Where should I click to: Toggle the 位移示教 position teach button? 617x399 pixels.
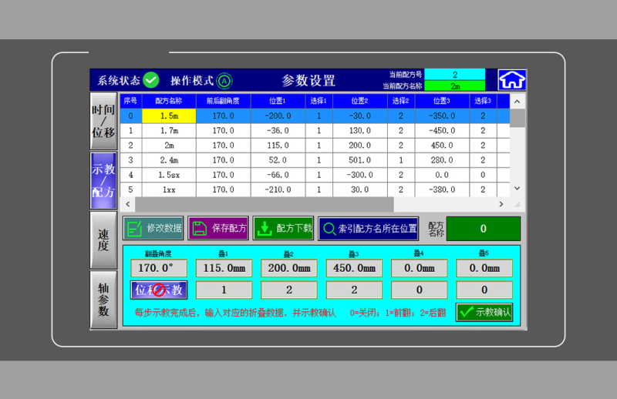(x=159, y=290)
